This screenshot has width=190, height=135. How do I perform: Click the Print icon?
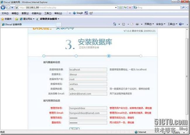click(137, 24)
